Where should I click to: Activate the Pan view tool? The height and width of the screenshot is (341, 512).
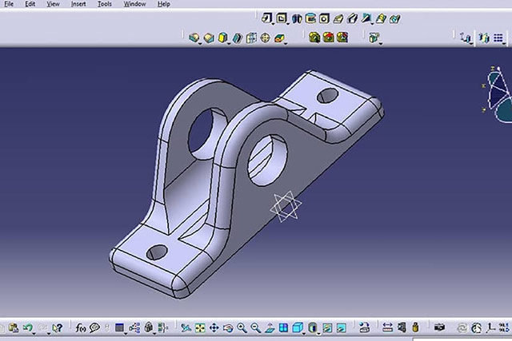coord(214,327)
